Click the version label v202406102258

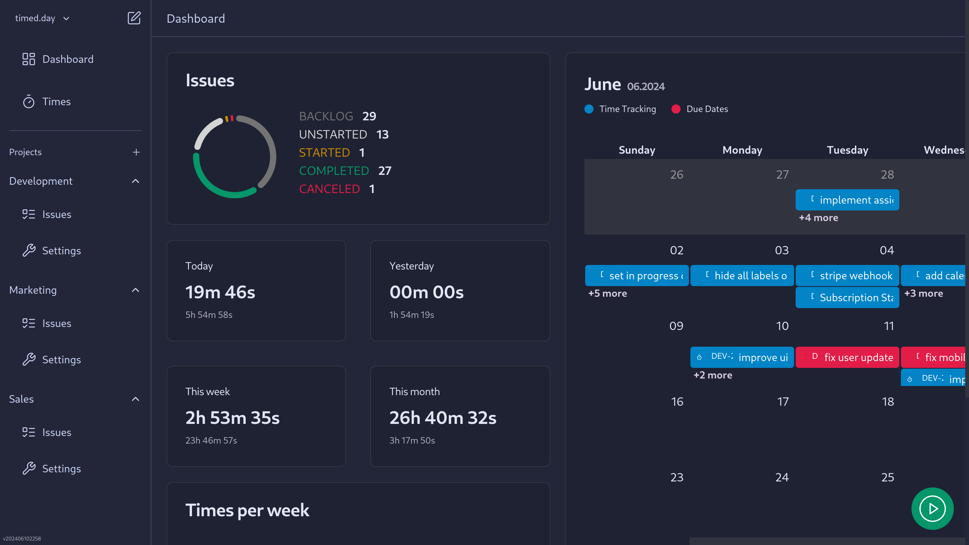pyautogui.click(x=22, y=539)
